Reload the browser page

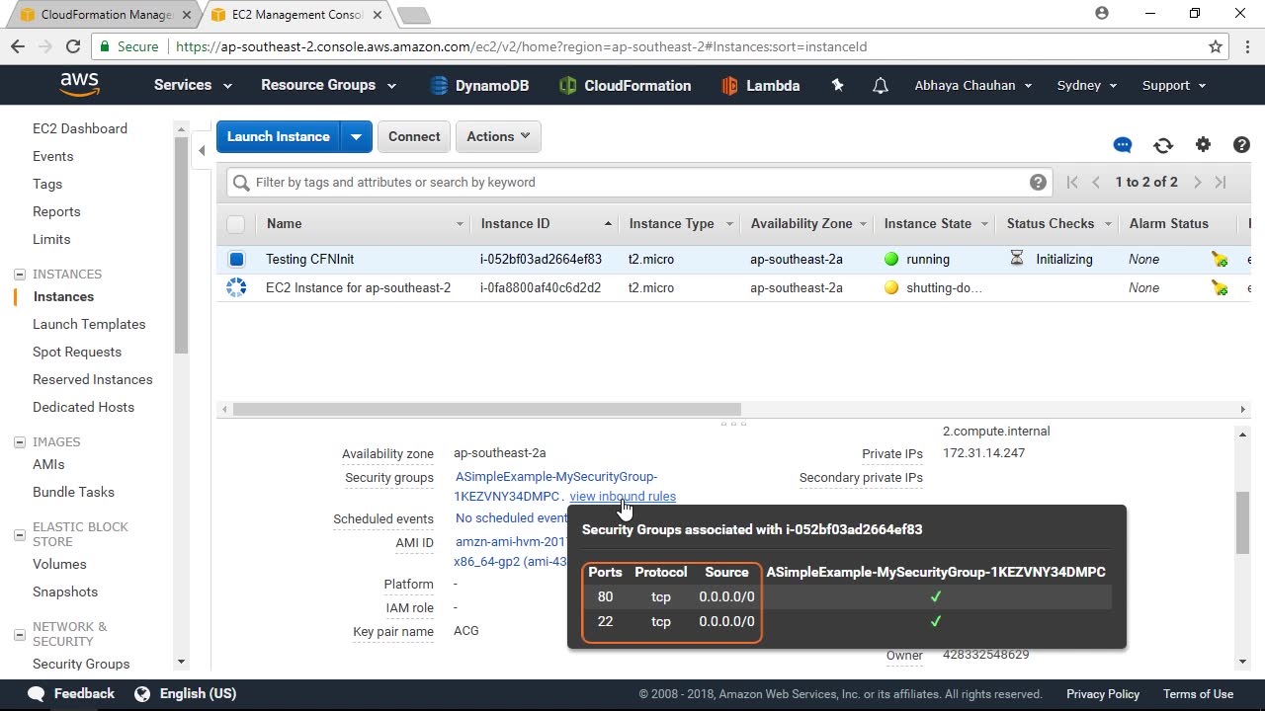tap(72, 46)
